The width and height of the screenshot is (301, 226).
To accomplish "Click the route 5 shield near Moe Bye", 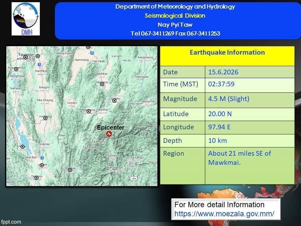I will tap(42, 158).
